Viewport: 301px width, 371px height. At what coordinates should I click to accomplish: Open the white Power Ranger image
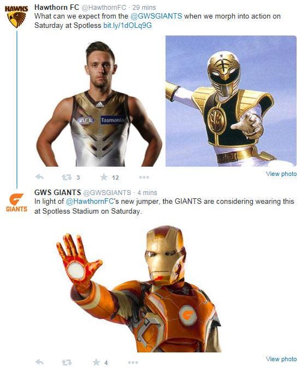click(231, 101)
